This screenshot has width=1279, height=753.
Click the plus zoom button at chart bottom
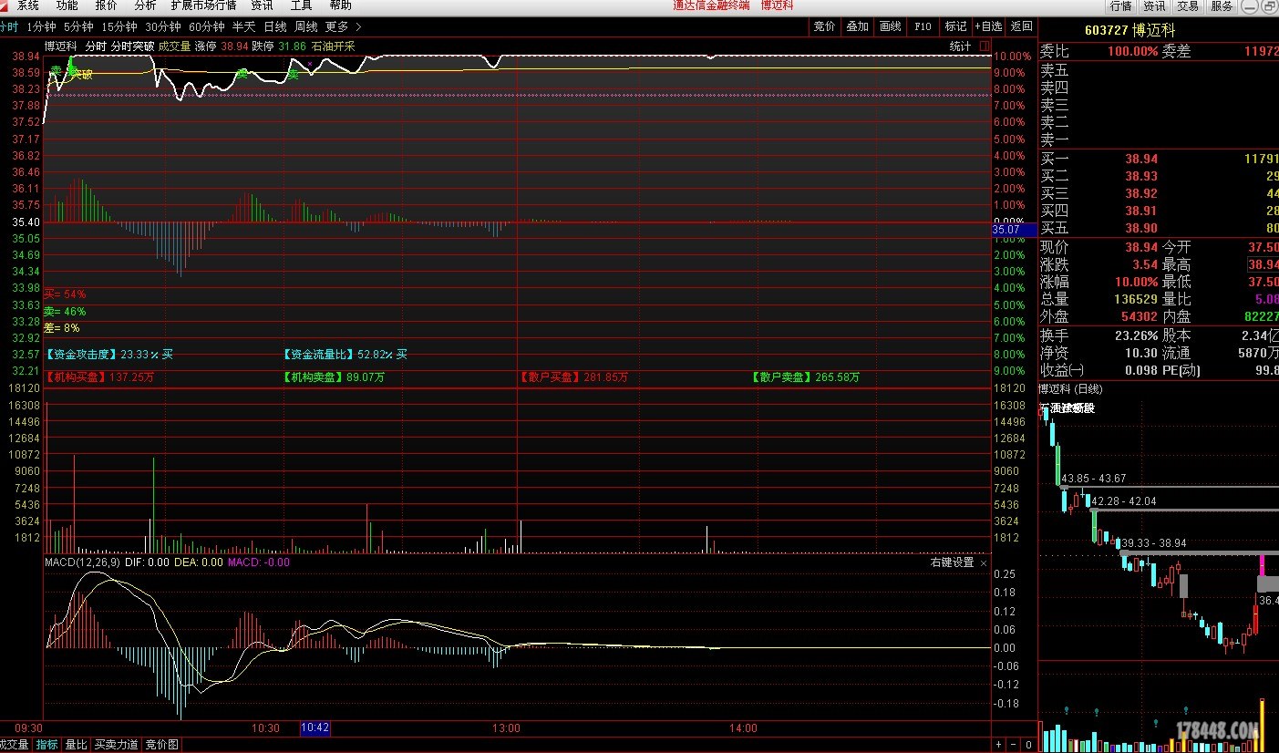(x=999, y=745)
